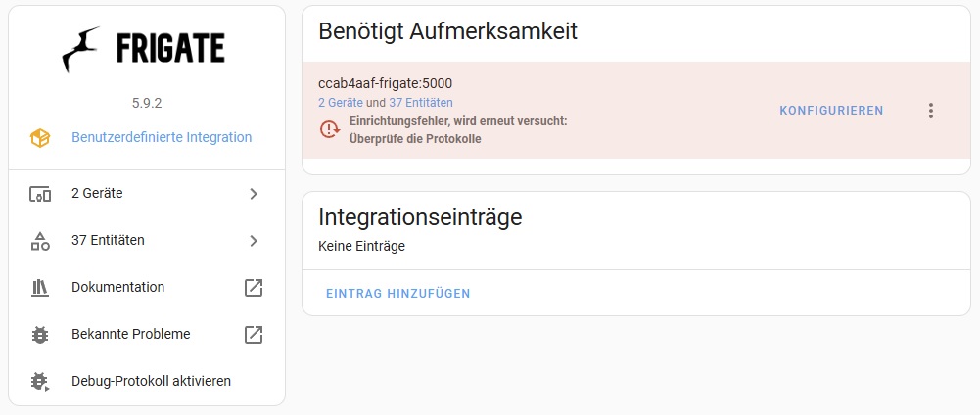Open external link icon for Bekannte Probleme
The image size is (980, 415).
point(254,335)
